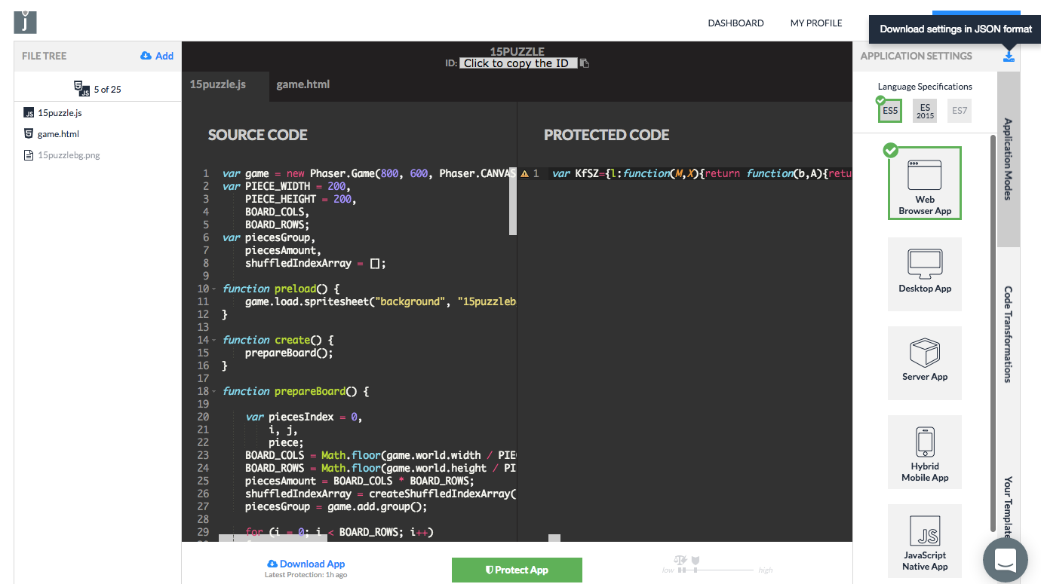
Task: Select the ES 2015 language specification
Action: [x=925, y=111]
